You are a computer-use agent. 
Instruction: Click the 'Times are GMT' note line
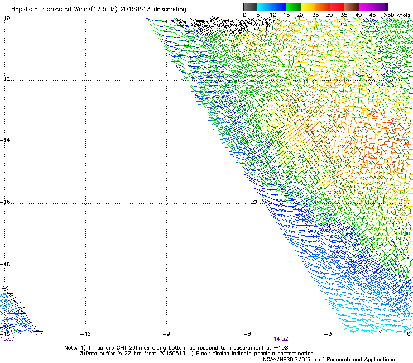click(x=176, y=348)
